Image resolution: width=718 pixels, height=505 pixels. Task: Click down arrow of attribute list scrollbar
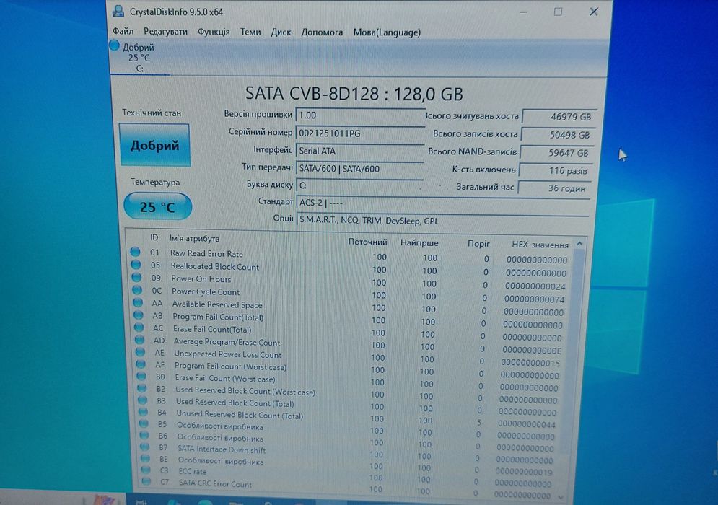pos(561,497)
